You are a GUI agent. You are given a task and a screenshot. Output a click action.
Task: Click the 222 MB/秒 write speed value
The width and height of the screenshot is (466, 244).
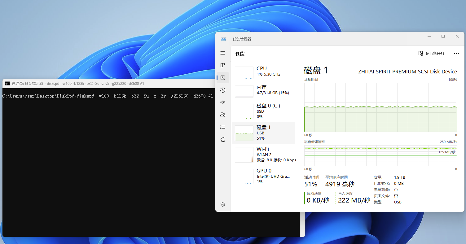(x=354, y=200)
